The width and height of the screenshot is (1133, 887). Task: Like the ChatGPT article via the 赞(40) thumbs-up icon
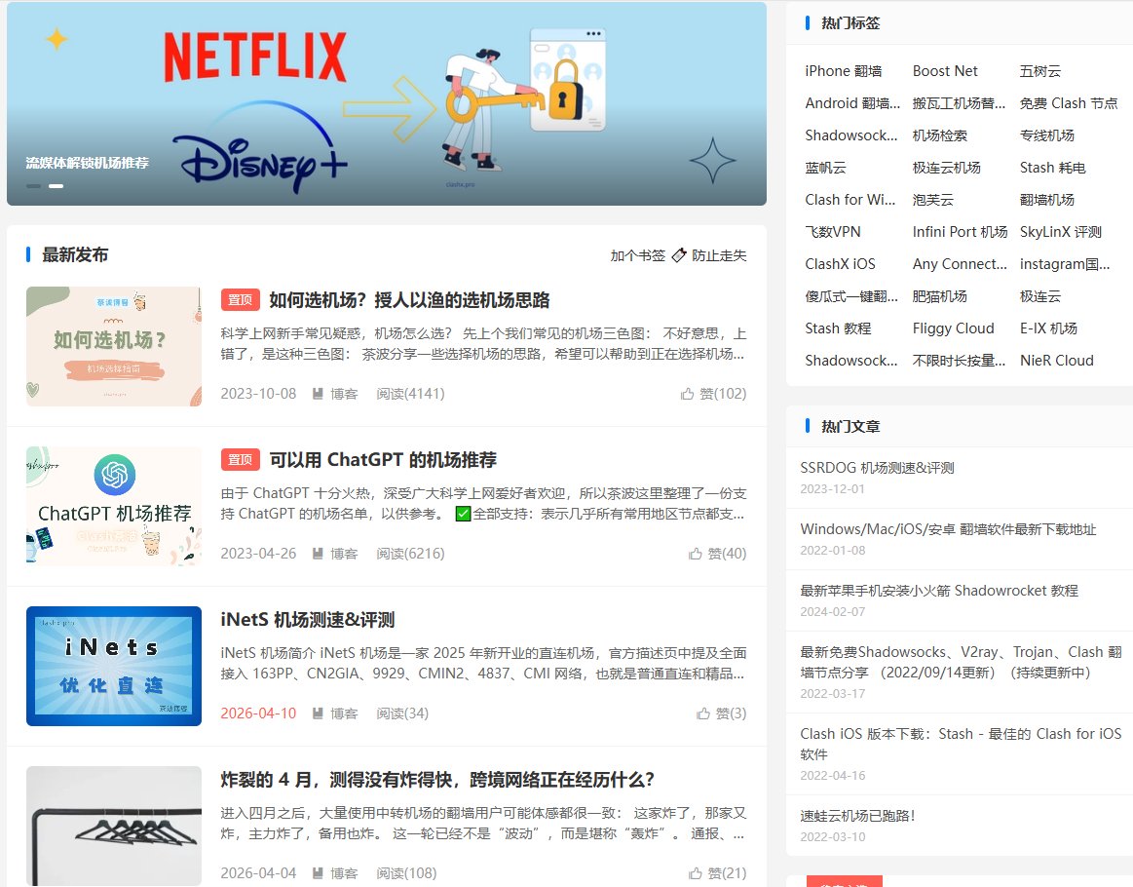click(x=696, y=554)
